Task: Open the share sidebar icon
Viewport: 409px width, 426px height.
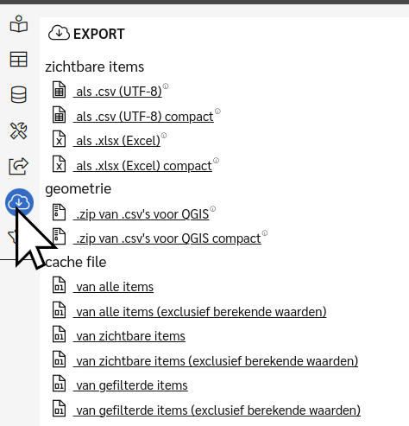Action: click(x=19, y=166)
